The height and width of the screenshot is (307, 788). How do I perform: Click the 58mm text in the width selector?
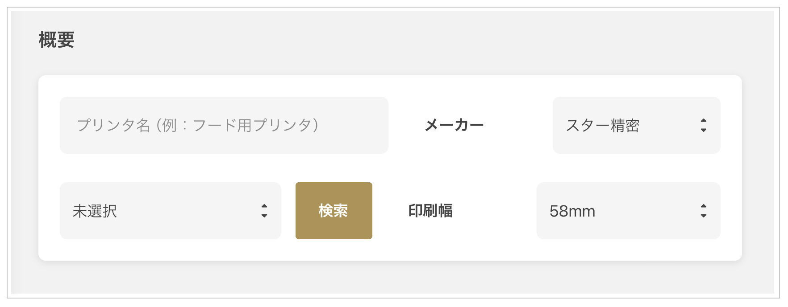[x=572, y=211]
